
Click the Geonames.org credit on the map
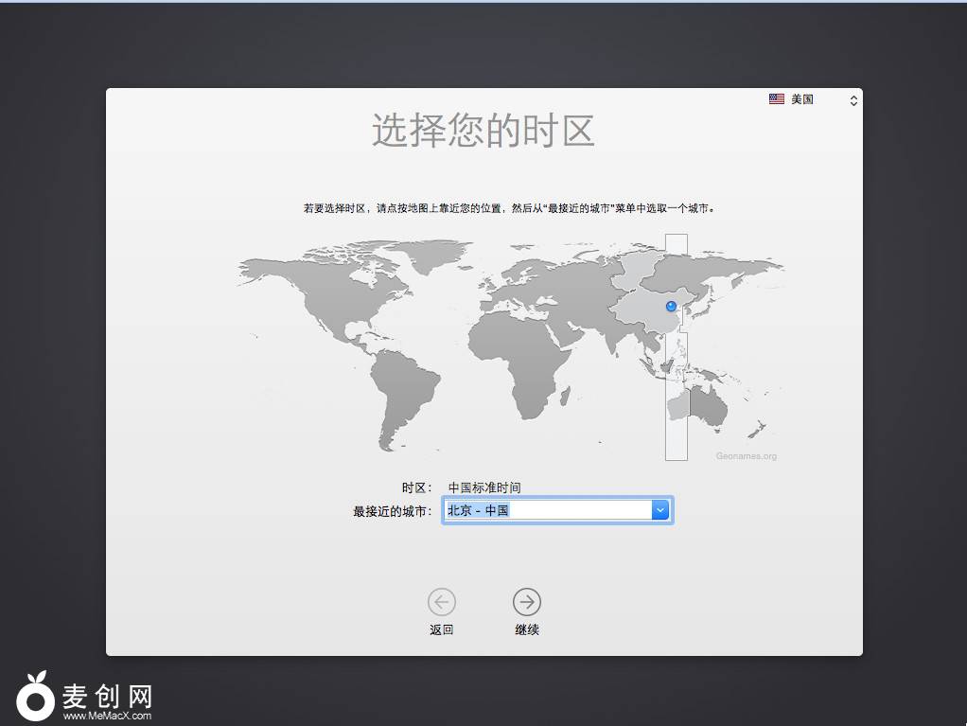click(746, 456)
